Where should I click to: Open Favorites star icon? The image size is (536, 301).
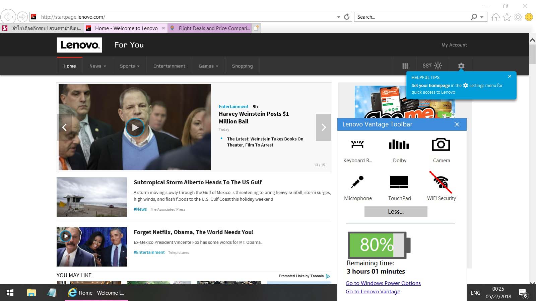pyautogui.click(x=507, y=17)
